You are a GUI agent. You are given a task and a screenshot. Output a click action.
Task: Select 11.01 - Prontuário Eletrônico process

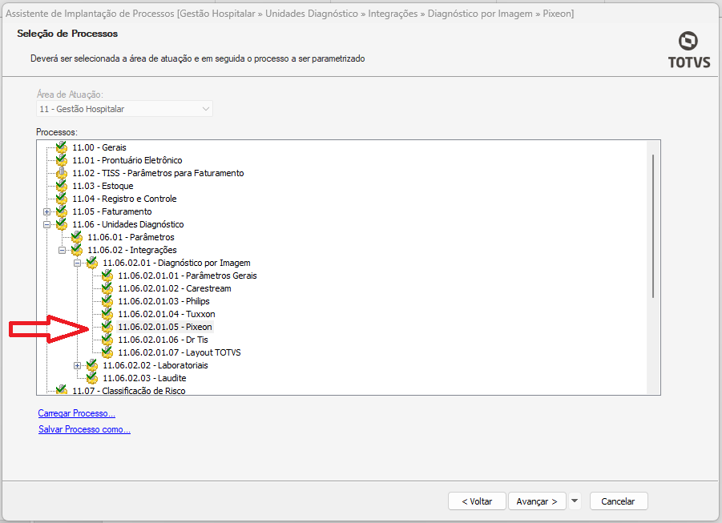point(127,160)
